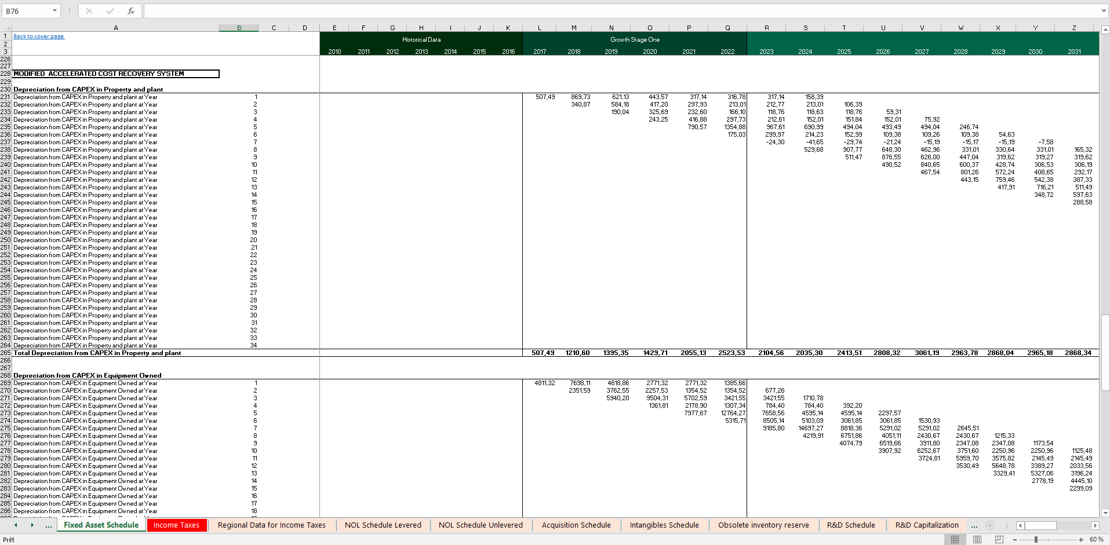Click the Name Box showing B76
This screenshot has height=545, width=1110.
click(27, 11)
